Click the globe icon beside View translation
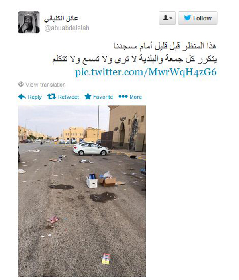The height and width of the screenshot is (280, 239). (21, 84)
